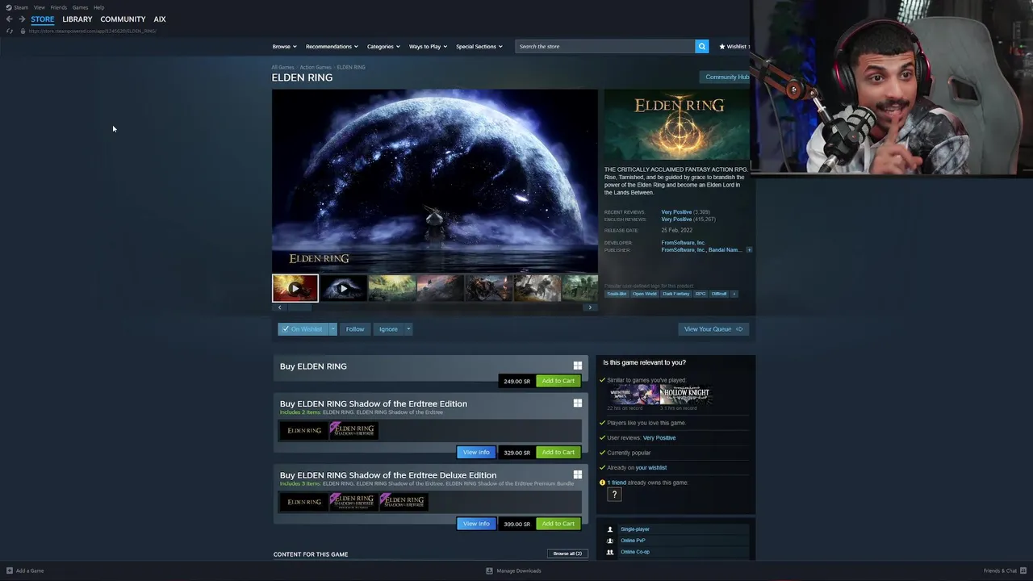
Task: View info for Erdtree Deluxe Edition
Action: [476, 524]
